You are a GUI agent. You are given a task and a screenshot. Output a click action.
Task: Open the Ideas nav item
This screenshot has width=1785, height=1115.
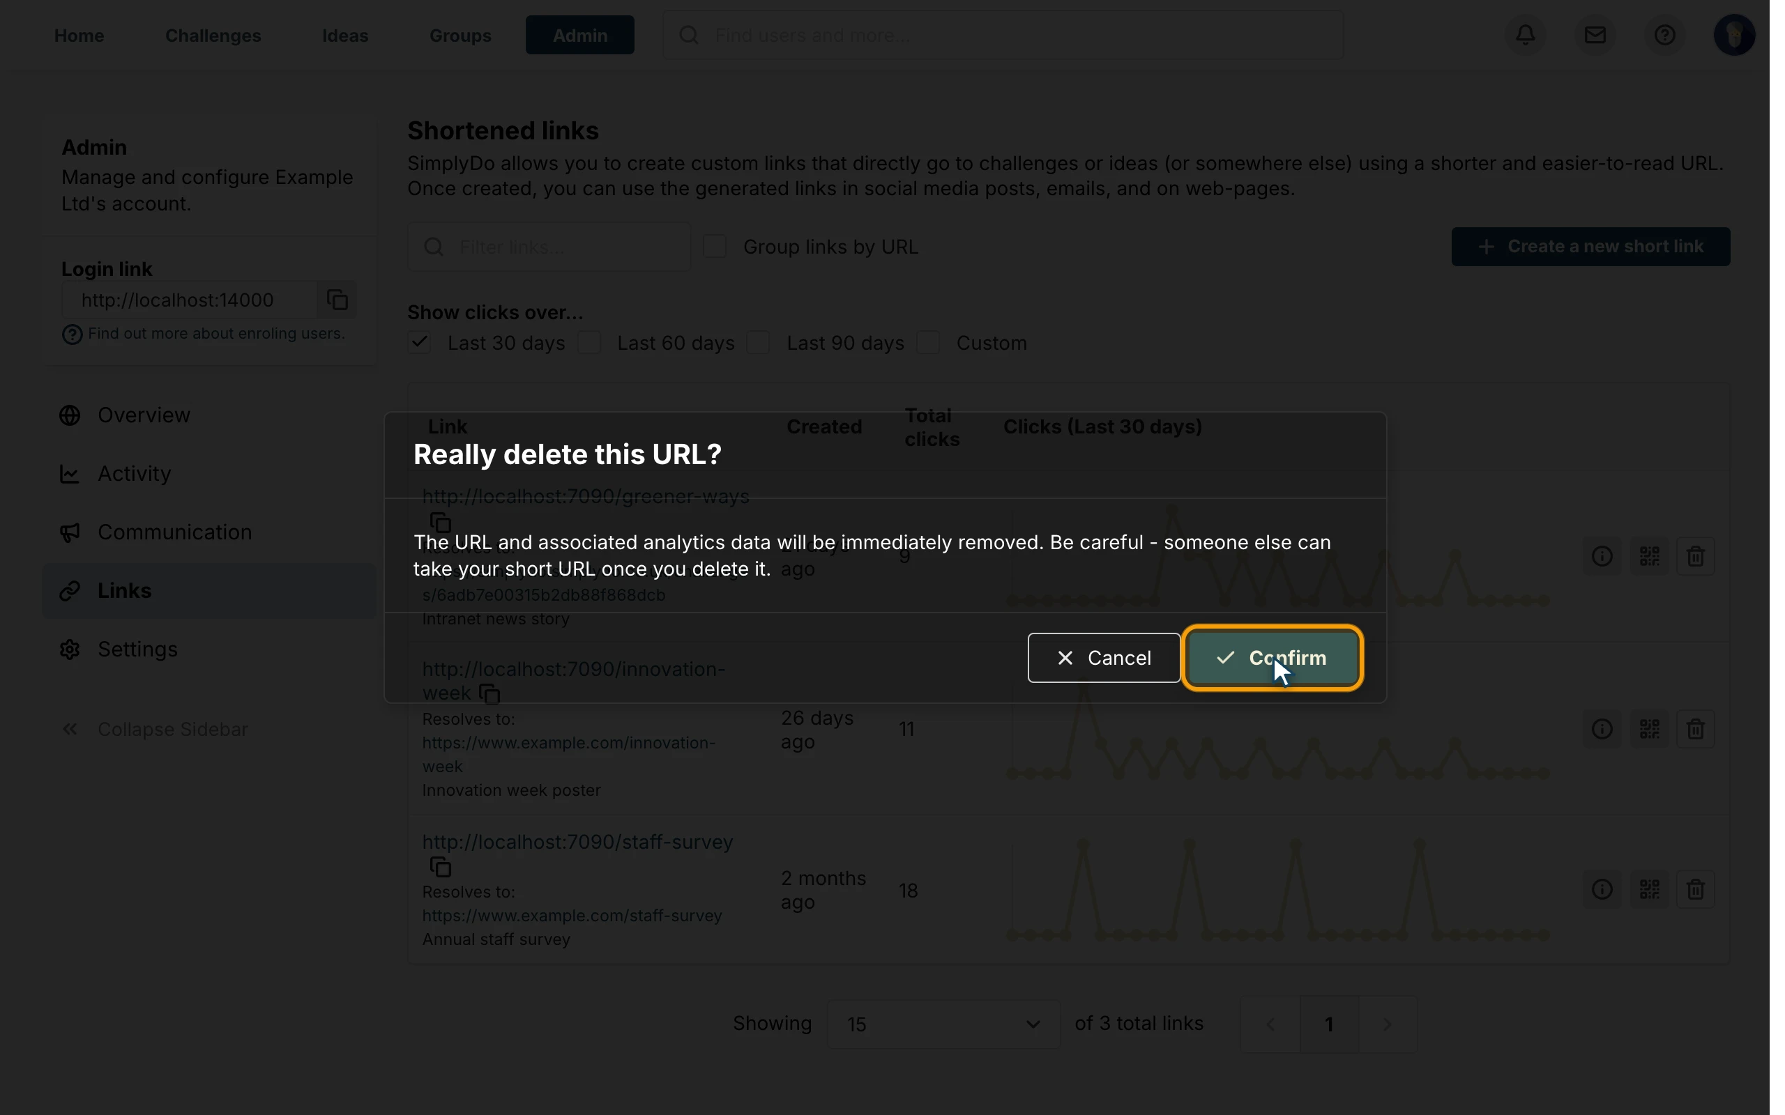click(345, 36)
